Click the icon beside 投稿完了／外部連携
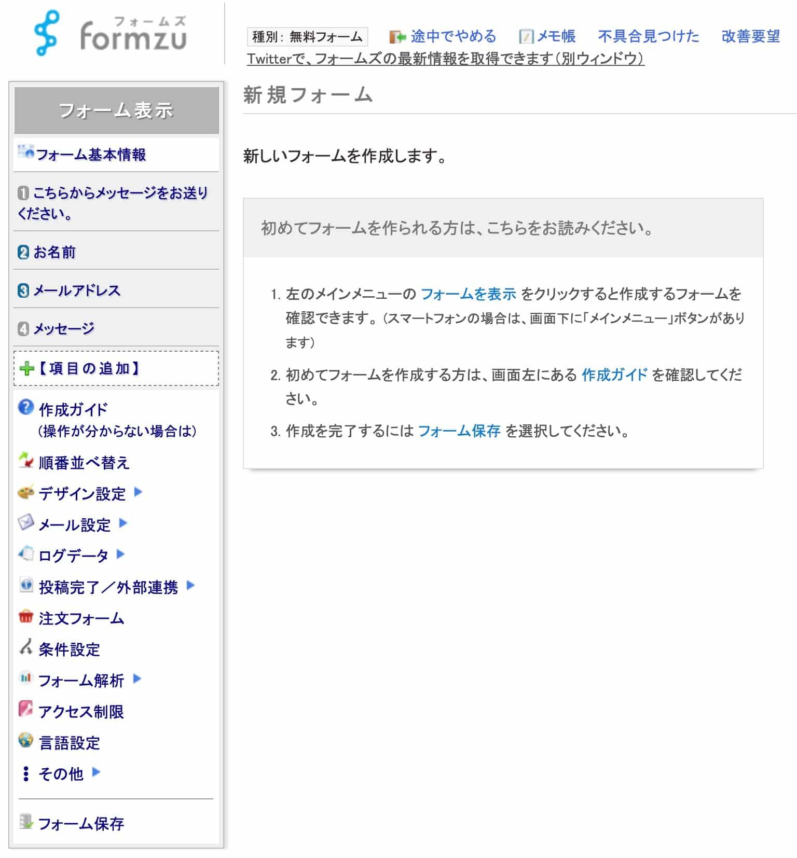The width and height of the screenshot is (797, 858). pos(25,585)
